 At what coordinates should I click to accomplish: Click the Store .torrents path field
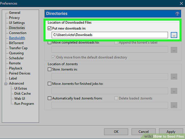[110, 77]
